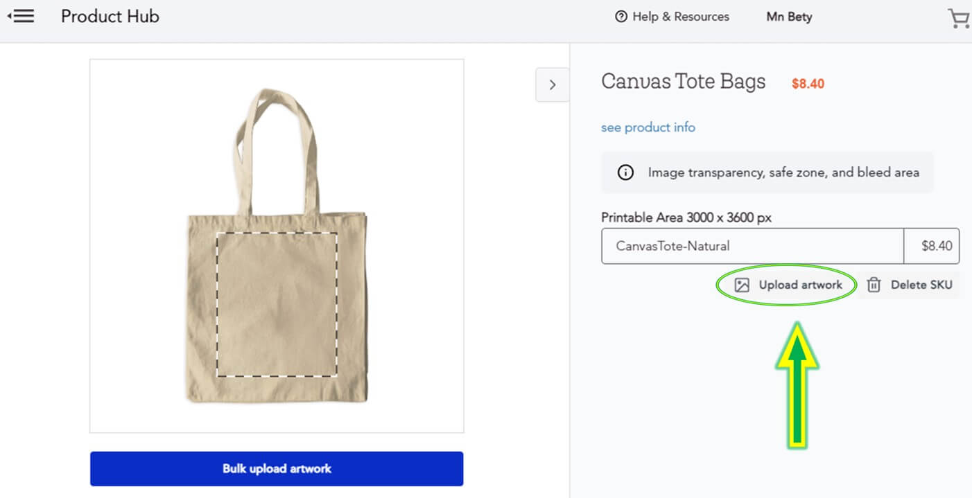Open Image transparency, safe zone, and bleed info
The height and width of the screenshot is (498, 972).
click(767, 172)
